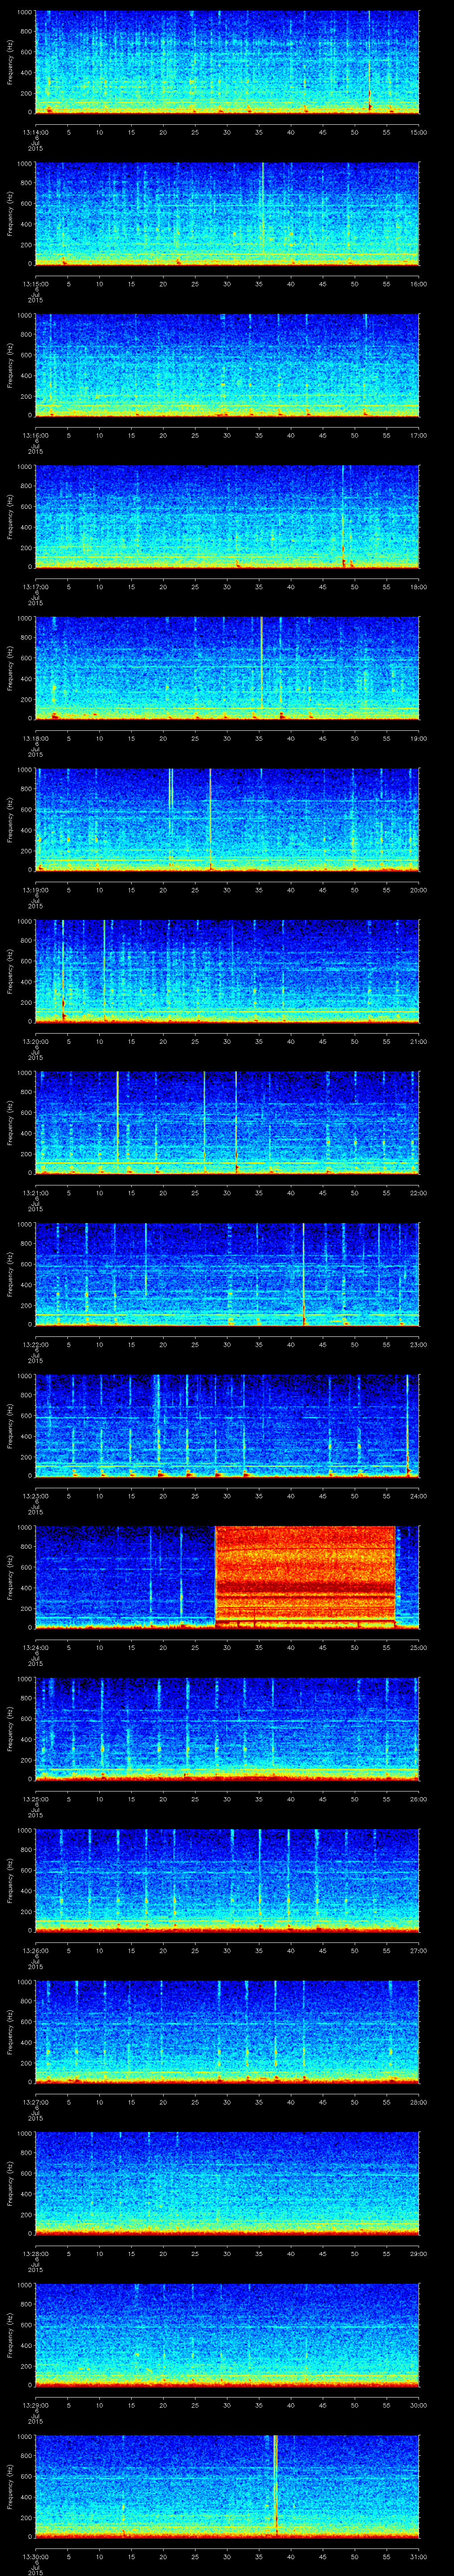Click the 15:00 end time label
Image resolution: width=454 pixels, height=2576 pixels.
pyautogui.click(x=418, y=132)
